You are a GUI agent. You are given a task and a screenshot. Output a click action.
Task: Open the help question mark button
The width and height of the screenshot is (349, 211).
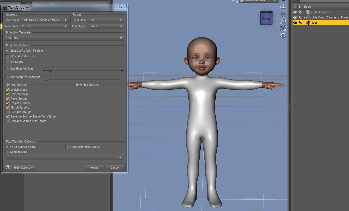[x=8, y=168]
